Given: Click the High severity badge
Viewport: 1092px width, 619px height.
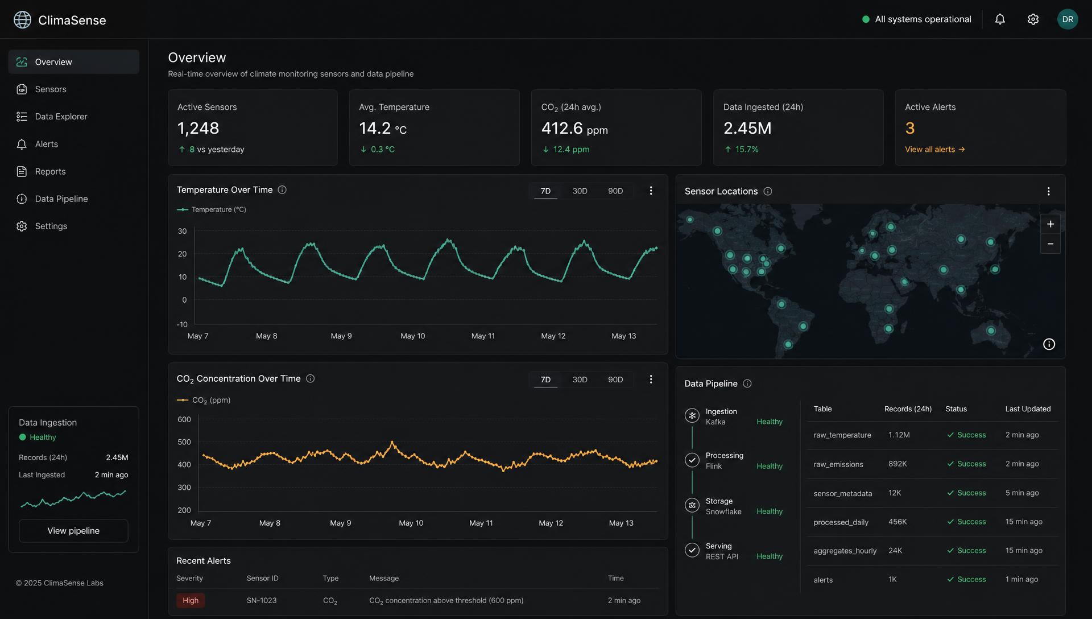Looking at the screenshot, I should click(191, 600).
